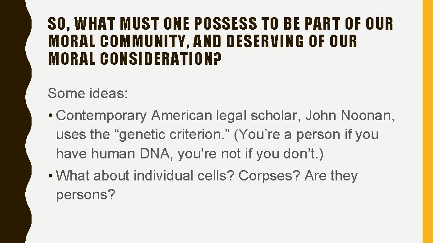Click the yellow vertical bar on the right edge

click(428, 121)
